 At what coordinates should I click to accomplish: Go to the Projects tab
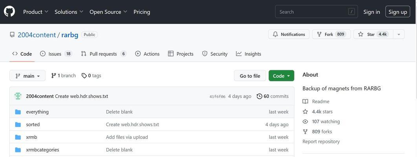click(181, 54)
